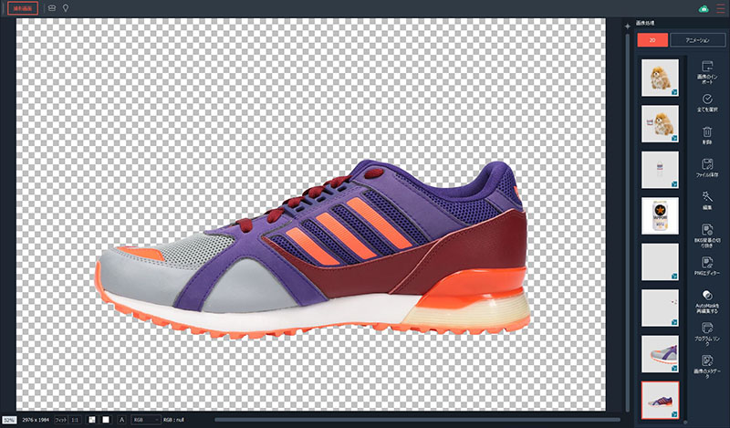This screenshot has width=730, height=428.
Task: Click the Save File (ファイル保存) icon
Action: point(707,162)
